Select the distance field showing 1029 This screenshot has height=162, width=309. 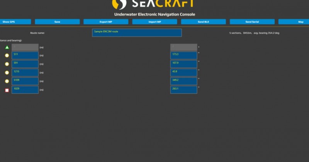(25, 90)
